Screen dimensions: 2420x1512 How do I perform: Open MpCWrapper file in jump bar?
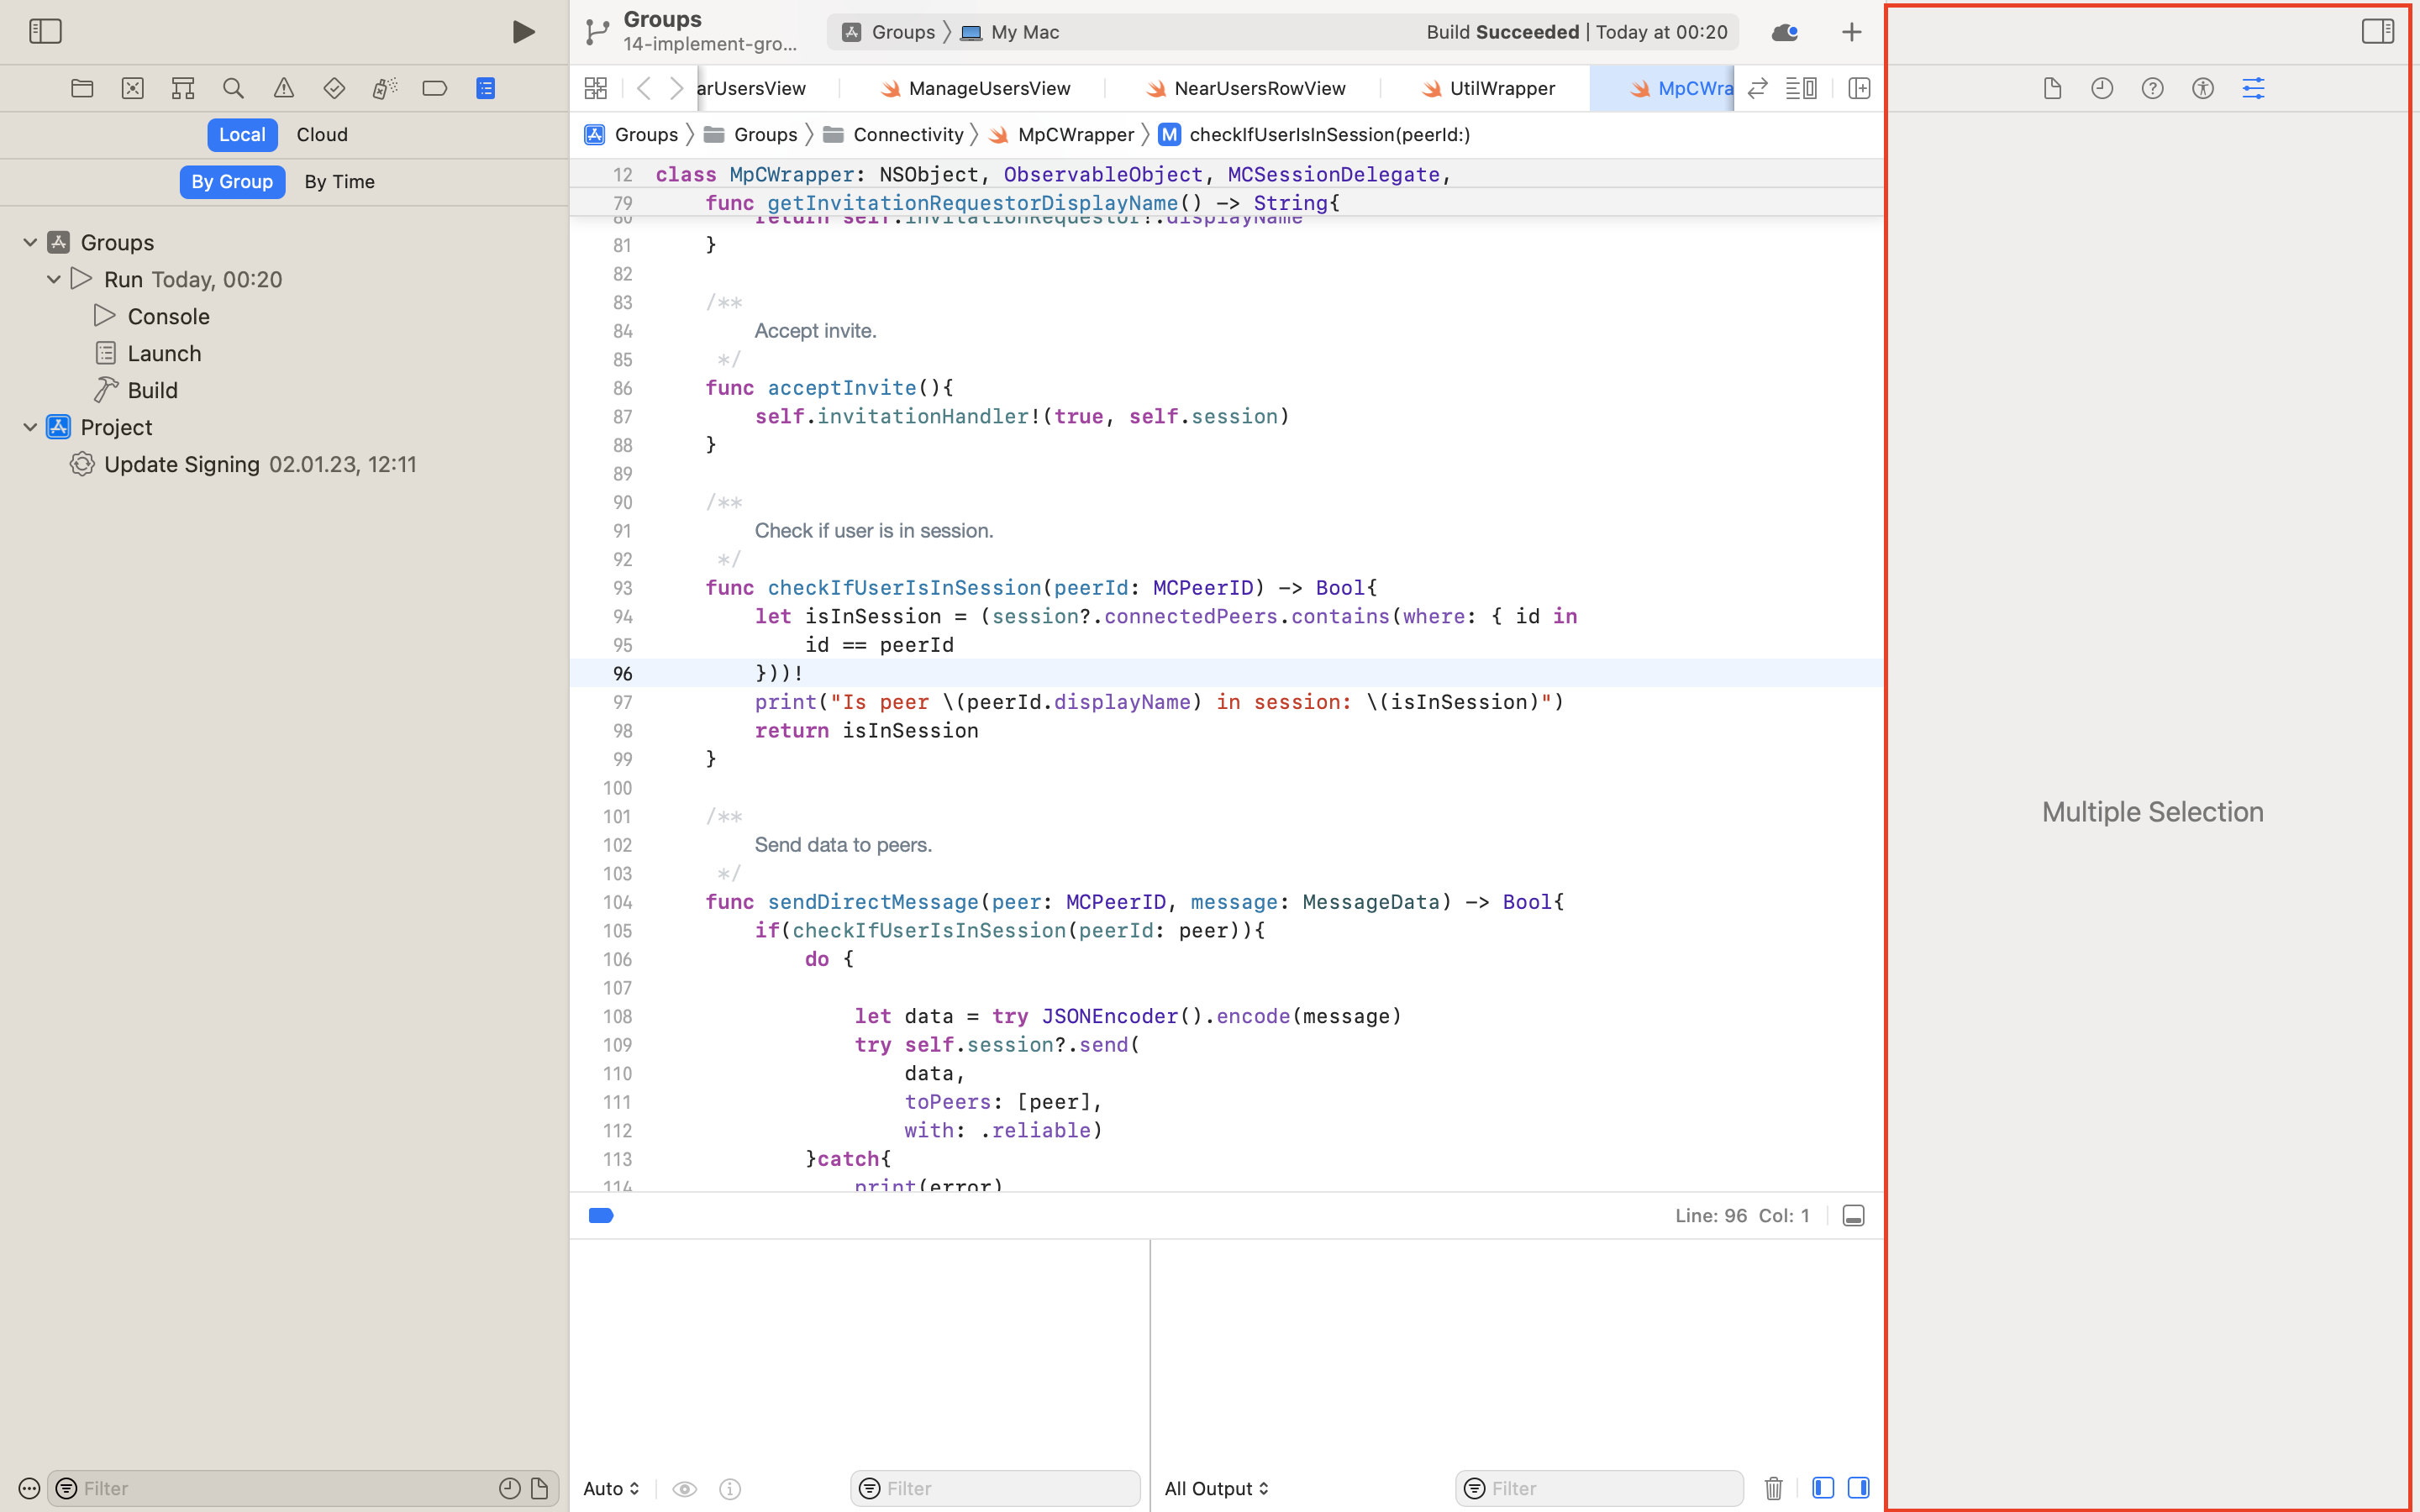[x=1061, y=134]
